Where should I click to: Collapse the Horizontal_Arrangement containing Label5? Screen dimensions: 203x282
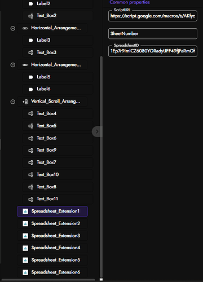click(13, 65)
